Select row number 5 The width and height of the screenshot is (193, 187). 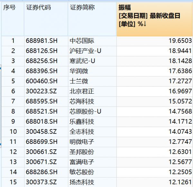click(13, 81)
